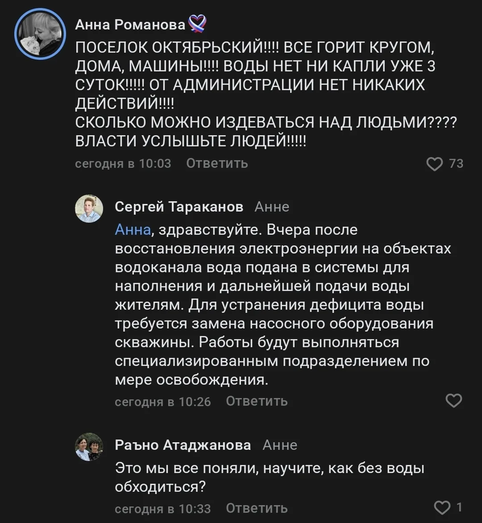
Task: Open Сергей Тараканов name link
Action: (179, 207)
